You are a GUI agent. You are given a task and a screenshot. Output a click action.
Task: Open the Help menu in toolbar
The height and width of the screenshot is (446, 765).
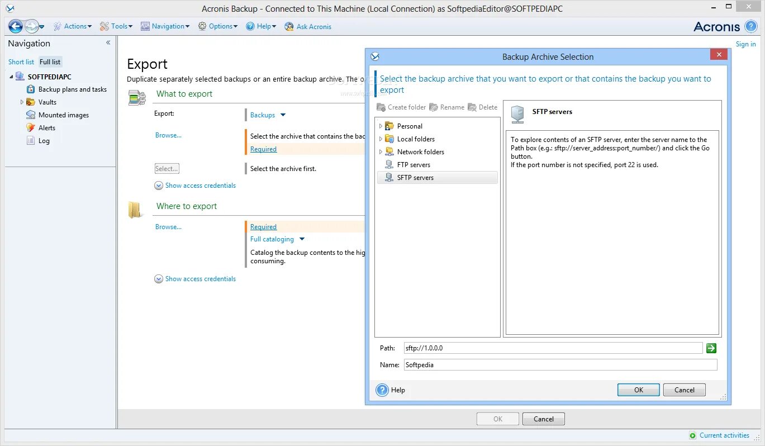tap(261, 26)
